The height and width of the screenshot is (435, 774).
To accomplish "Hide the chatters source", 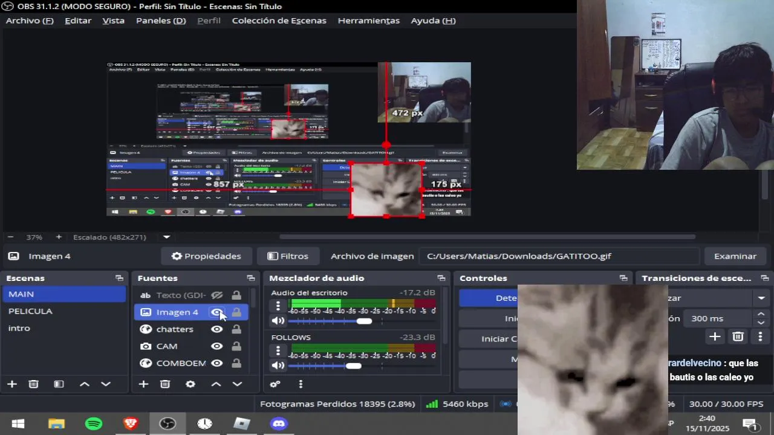I will [216, 329].
